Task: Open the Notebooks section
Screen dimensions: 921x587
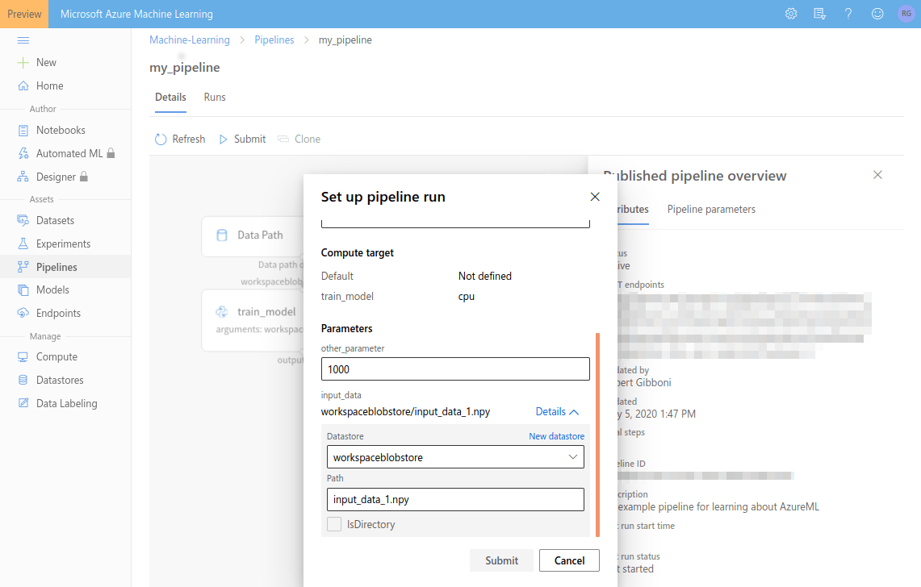Action: pos(60,130)
